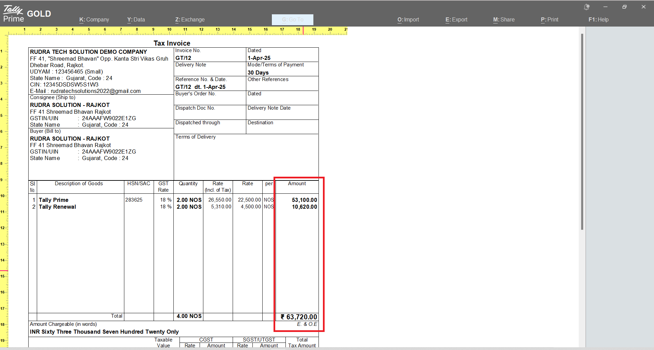Minimize the Tally Prime window
The height and width of the screenshot is (350, 654).
click(x=605, y=7)
